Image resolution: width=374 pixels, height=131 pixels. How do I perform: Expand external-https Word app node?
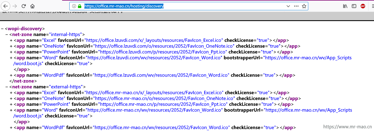click(x=11, y=110)
